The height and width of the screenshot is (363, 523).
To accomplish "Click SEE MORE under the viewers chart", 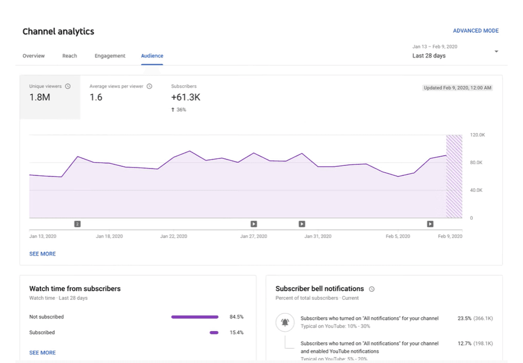I will 43,254.
